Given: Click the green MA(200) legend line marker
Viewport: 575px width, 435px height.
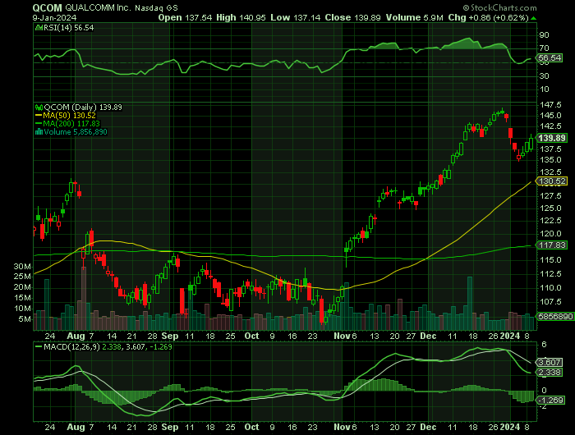Looking at the screenshot, I should (39, 124).
